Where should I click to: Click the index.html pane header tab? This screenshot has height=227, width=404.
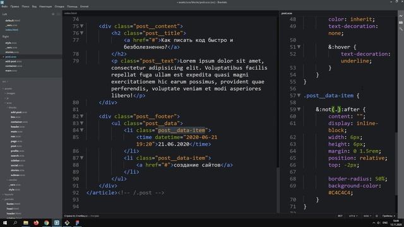point(71,13)
